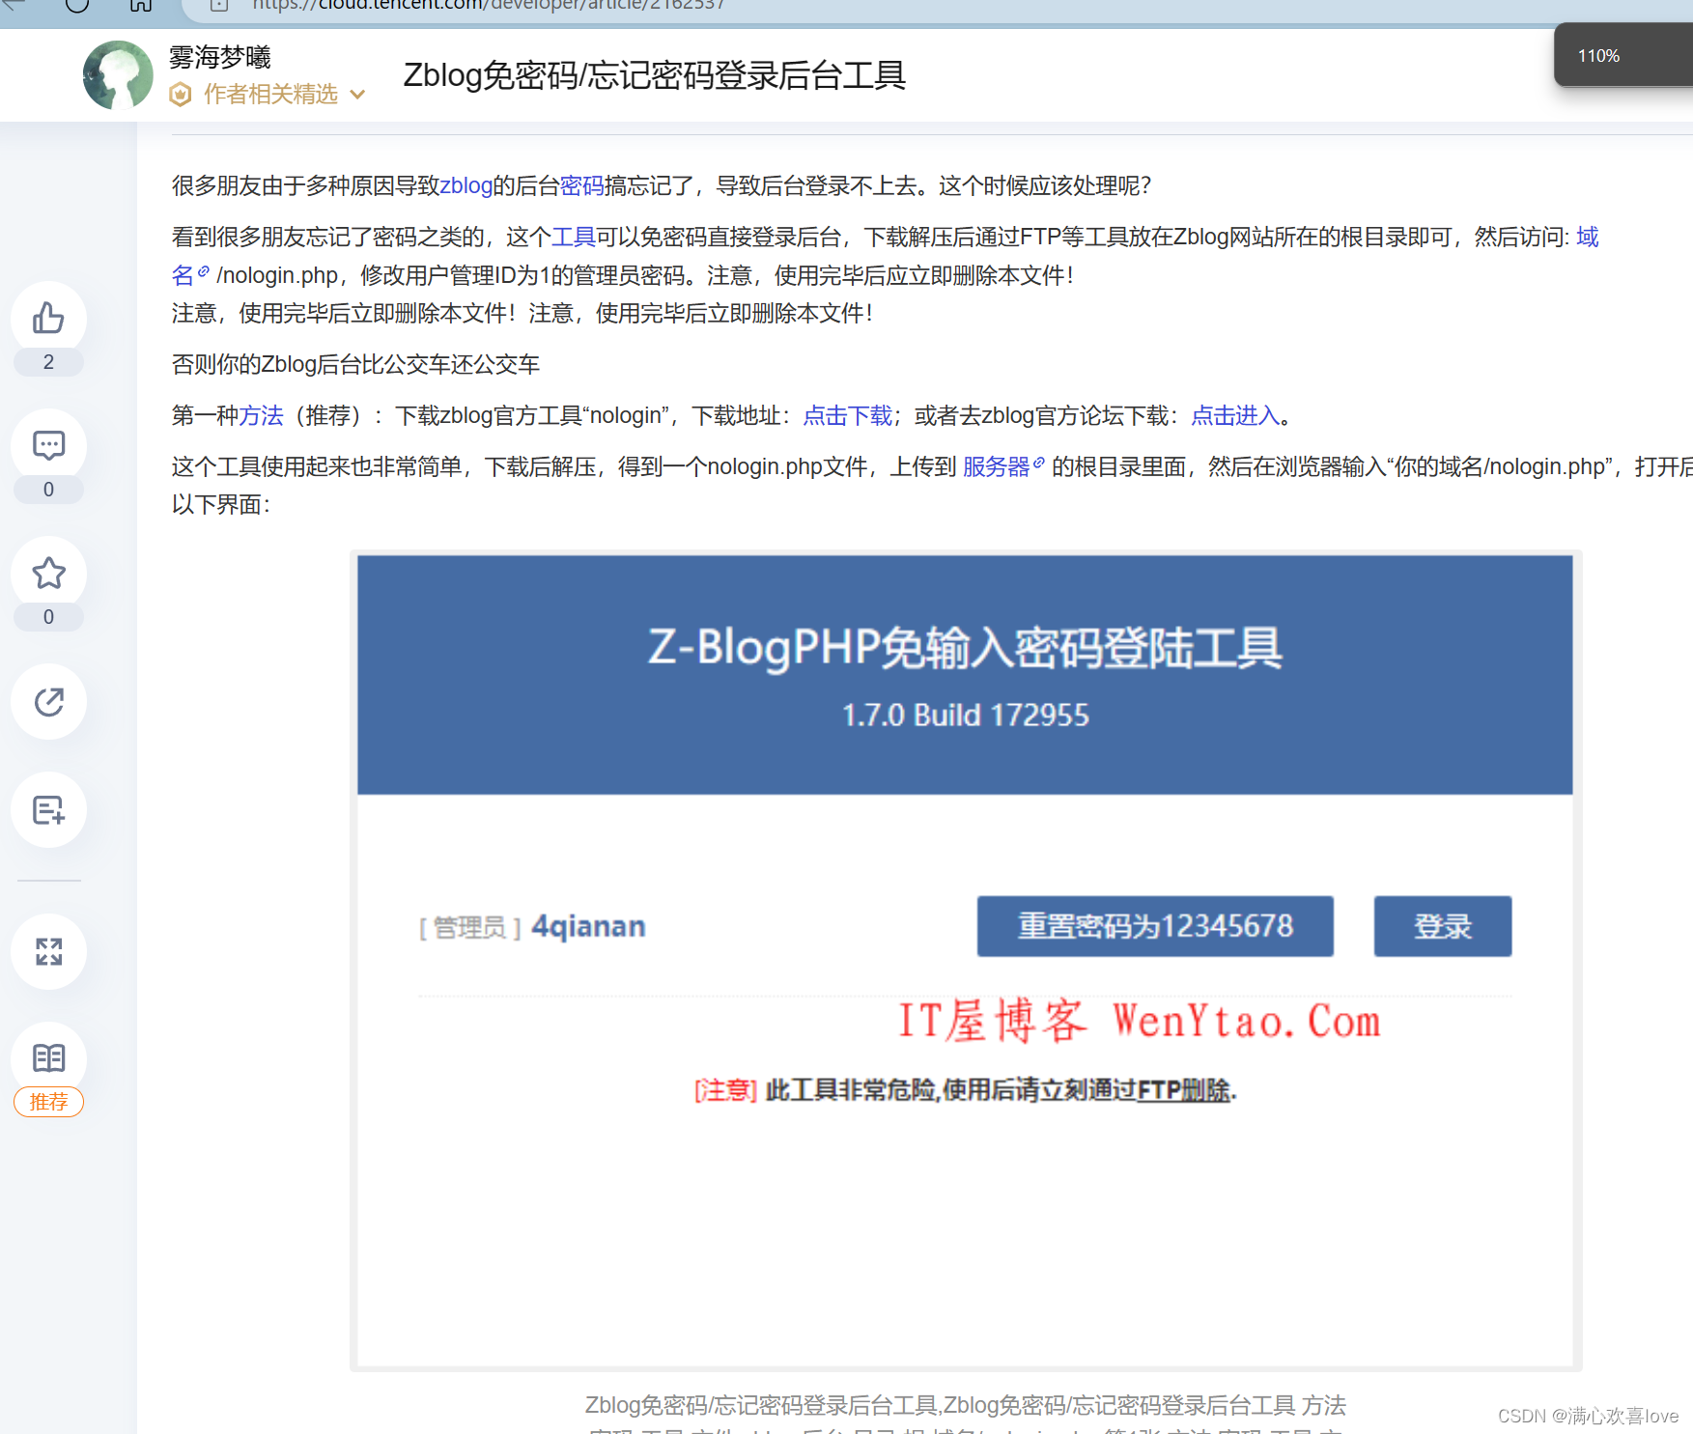This screenshot has width=1693, height=1434.
Task: Open the 域名 link
Action: tap(1588, 237)
